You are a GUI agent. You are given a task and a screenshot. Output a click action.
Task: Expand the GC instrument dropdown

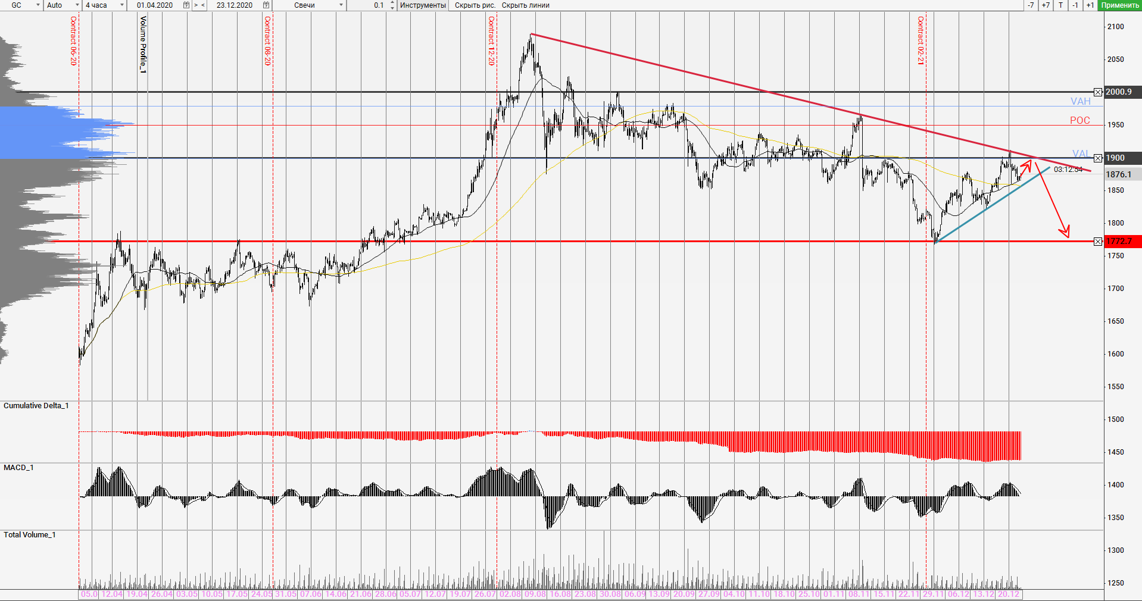pyautogui.click(x=38, y=5)
